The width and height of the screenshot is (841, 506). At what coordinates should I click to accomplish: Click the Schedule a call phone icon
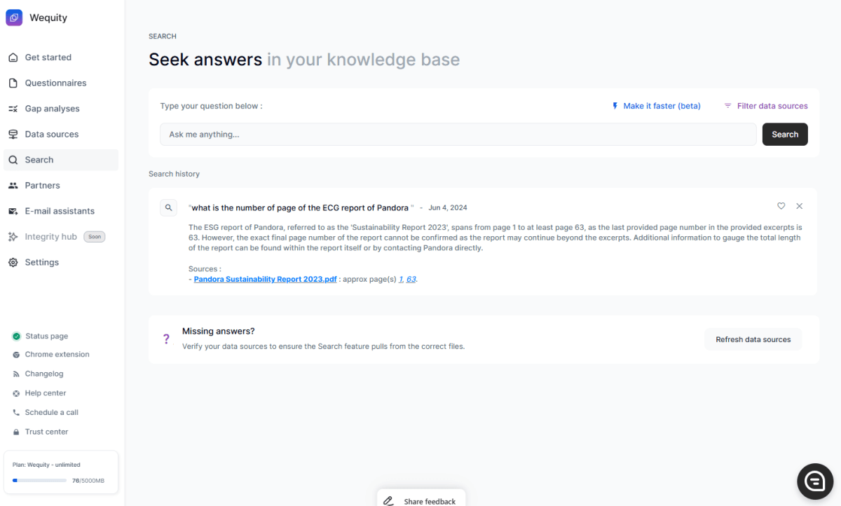tap(16, 412)
